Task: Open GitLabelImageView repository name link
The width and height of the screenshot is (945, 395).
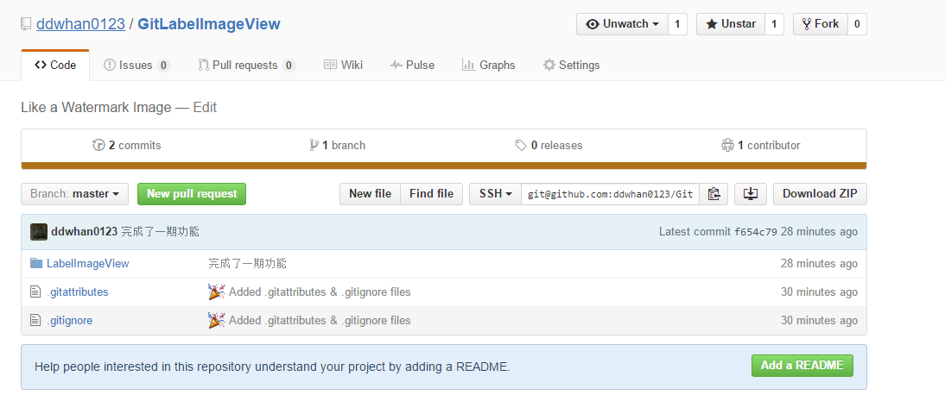Action: [x=209, y=24]
